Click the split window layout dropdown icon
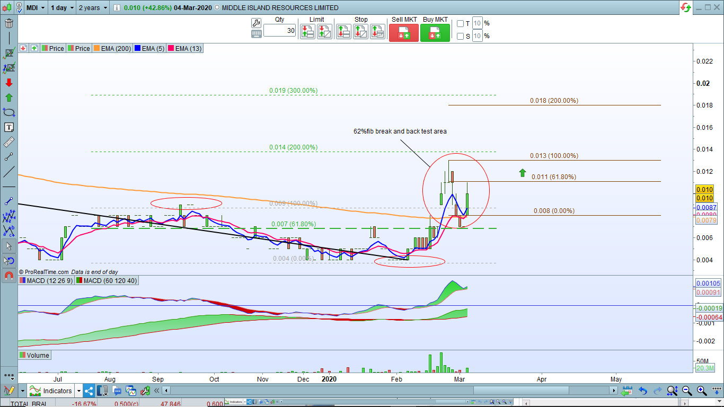This screenshot has width=724, height=407. point(102,391)
